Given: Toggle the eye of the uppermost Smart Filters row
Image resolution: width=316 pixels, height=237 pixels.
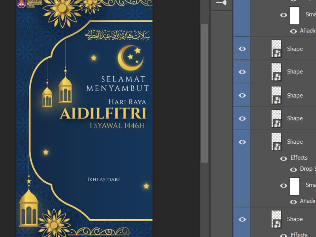Looking at the screenshot, I should click(x=284, y=15).
